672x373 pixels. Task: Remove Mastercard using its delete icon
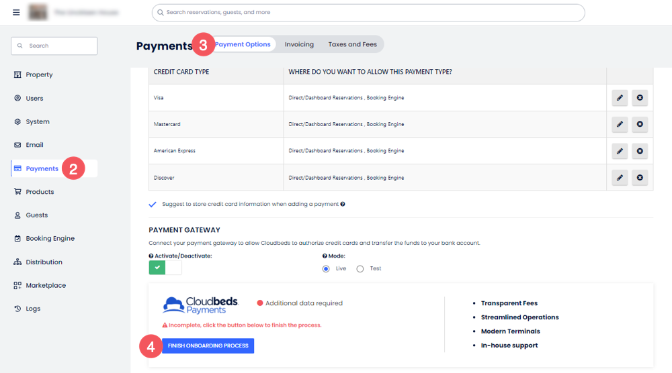point(640,124)
